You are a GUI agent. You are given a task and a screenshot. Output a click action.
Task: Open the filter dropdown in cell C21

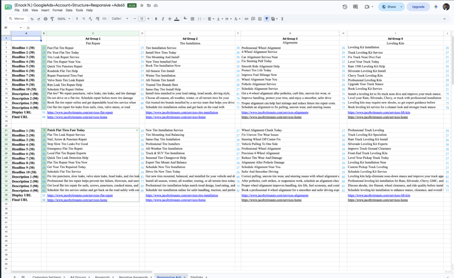click(x=137, y=131)
